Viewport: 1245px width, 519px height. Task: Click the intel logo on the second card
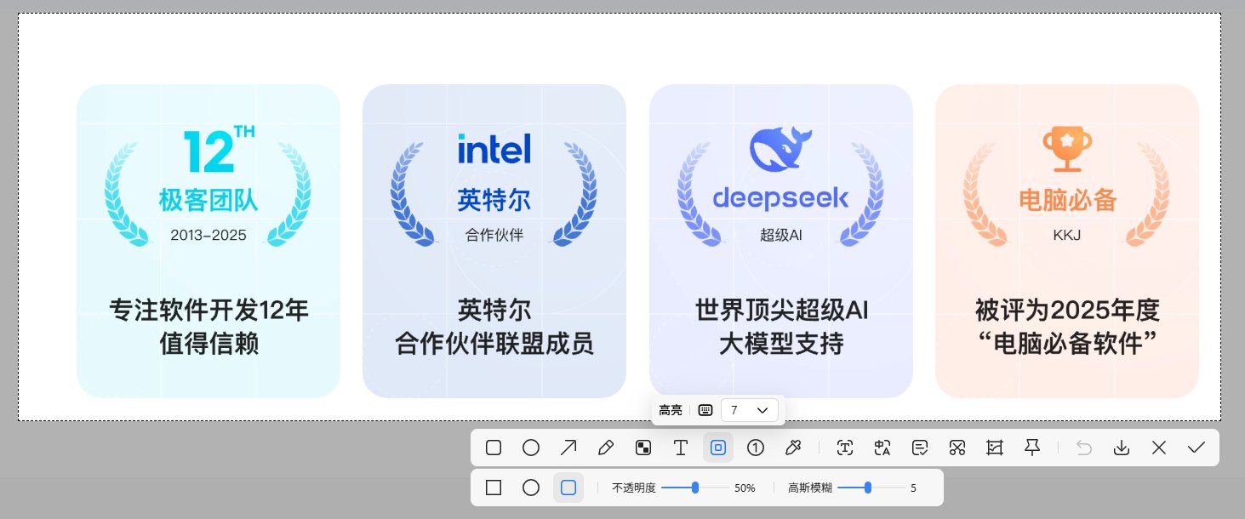(494, 148)
